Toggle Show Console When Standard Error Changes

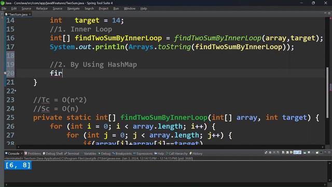click(x=299, y=152)
